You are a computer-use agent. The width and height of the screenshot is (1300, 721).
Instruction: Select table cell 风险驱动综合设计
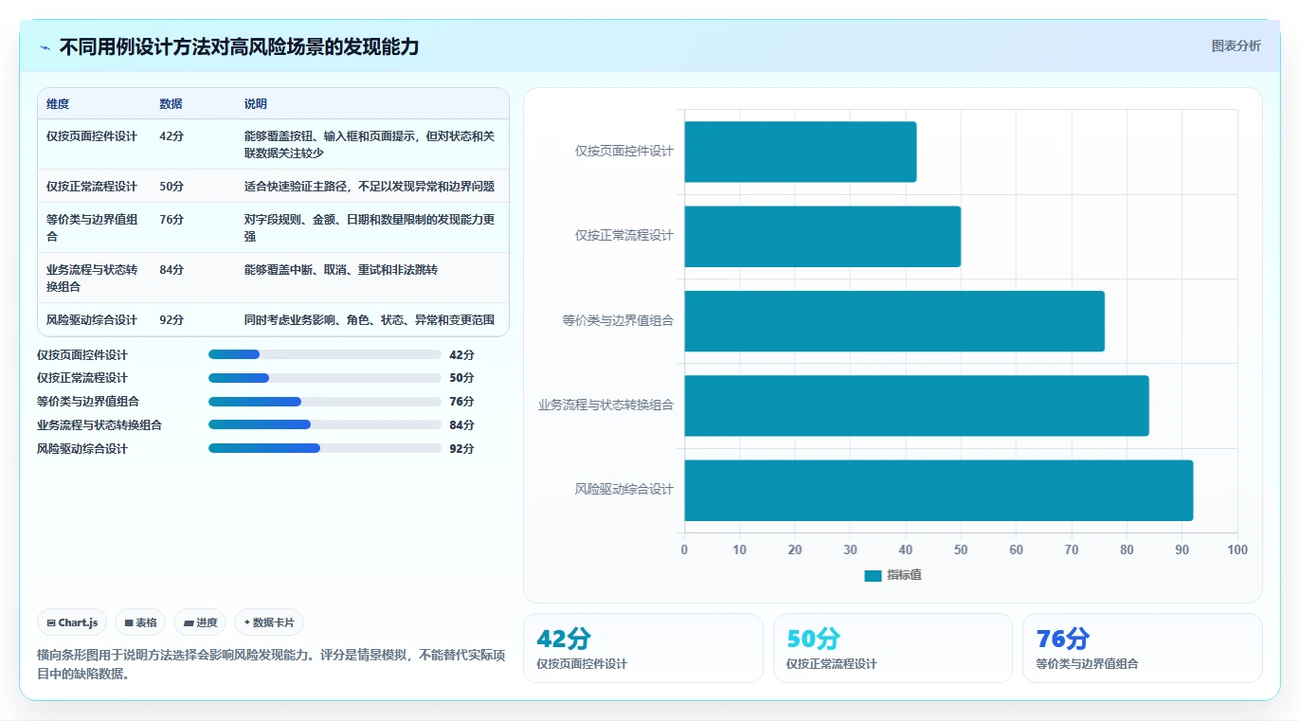[92, 319]
